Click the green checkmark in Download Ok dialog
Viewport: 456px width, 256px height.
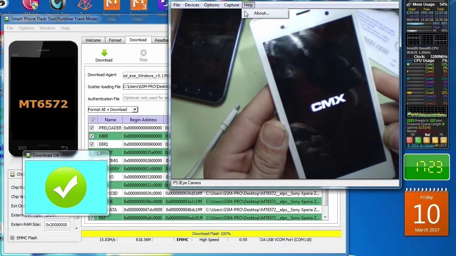point(66,187)
